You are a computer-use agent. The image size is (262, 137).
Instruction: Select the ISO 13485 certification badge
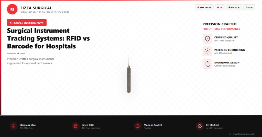(x=204, y=7)
